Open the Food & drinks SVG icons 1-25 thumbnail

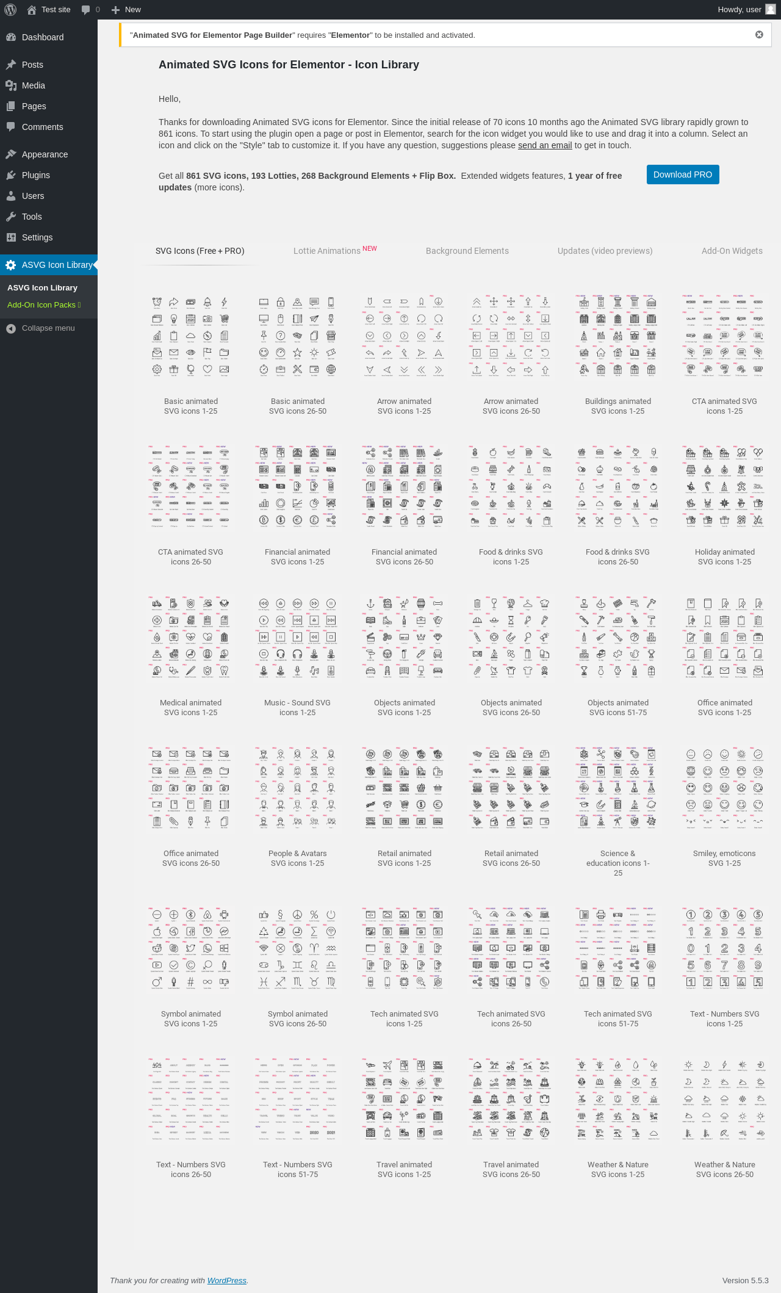point(511,486)
